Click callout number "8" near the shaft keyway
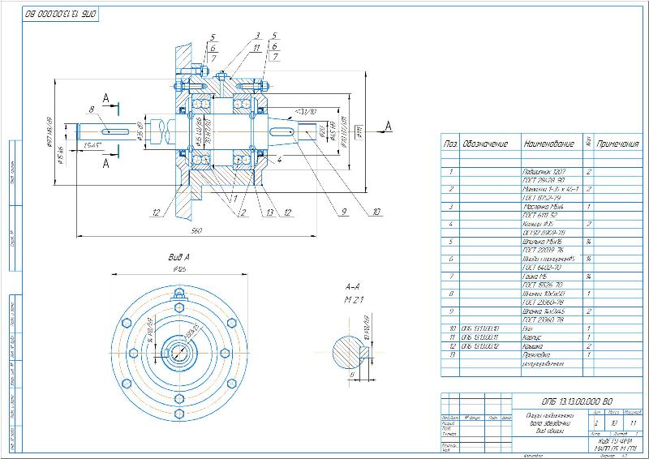The image size is (649, 459). pyautogui.click(x=91, y=109)
